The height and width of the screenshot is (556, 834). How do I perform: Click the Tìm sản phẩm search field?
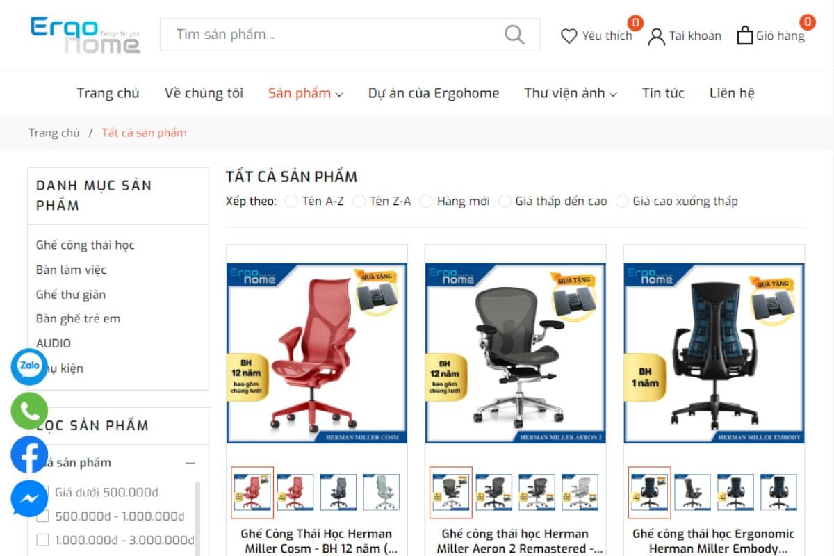[x=350, y=35]
